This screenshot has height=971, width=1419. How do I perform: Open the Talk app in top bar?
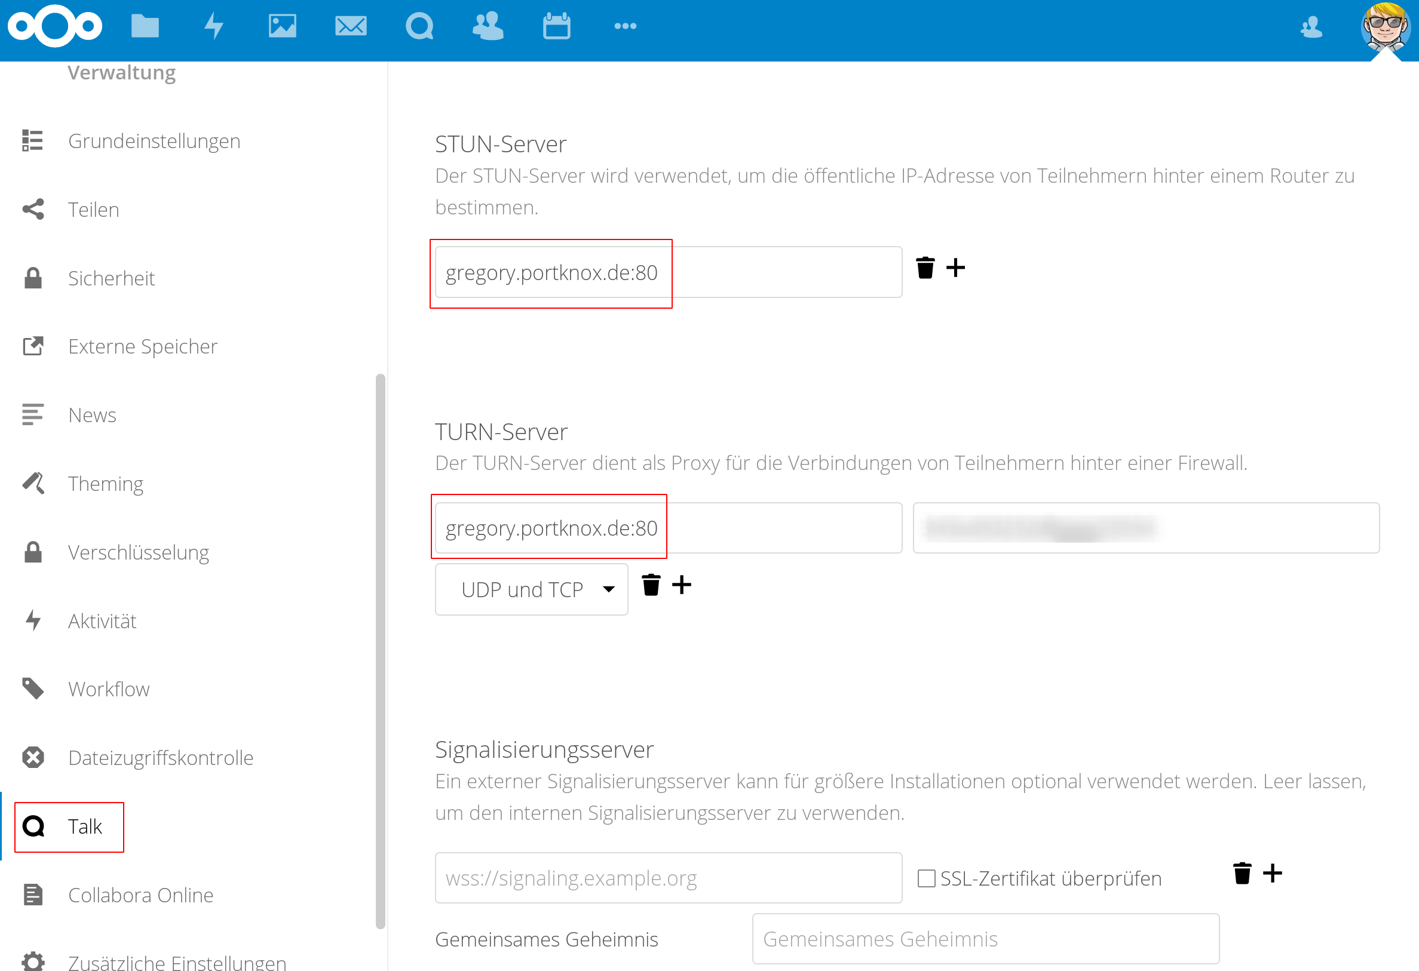coord(419,26)
